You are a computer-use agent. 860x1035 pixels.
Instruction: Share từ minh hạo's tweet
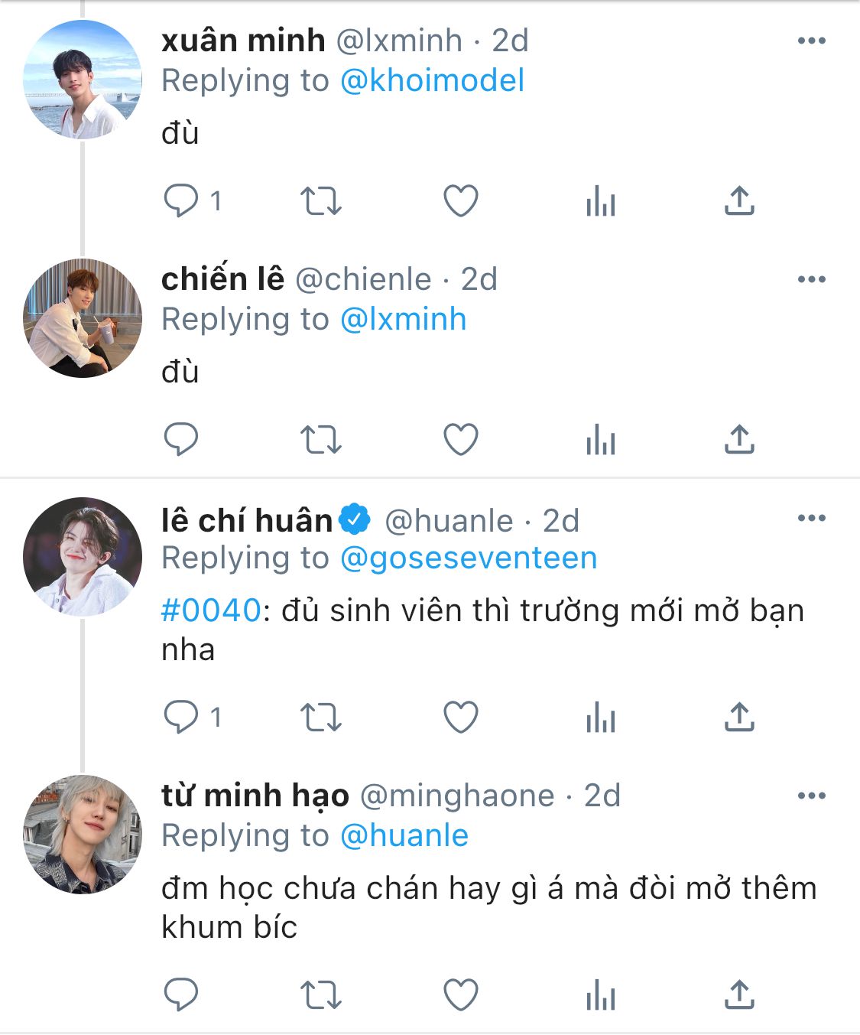click(x=739, y=994)
